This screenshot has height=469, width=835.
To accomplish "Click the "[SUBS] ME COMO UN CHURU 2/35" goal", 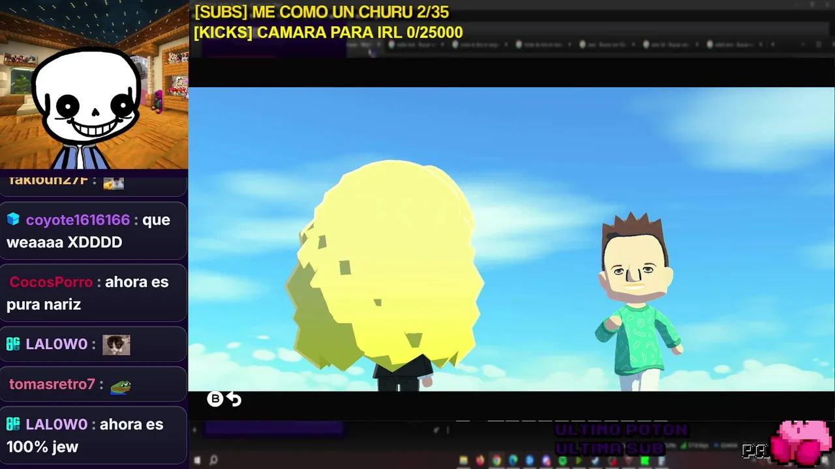I will [322, 12].
